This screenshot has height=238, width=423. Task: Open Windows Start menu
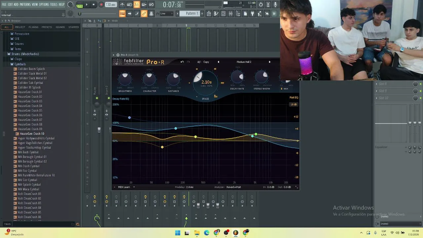[x=177, y=233]
